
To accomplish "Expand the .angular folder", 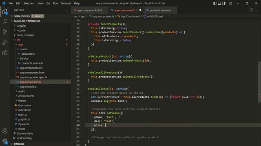I will coord(40,26).
